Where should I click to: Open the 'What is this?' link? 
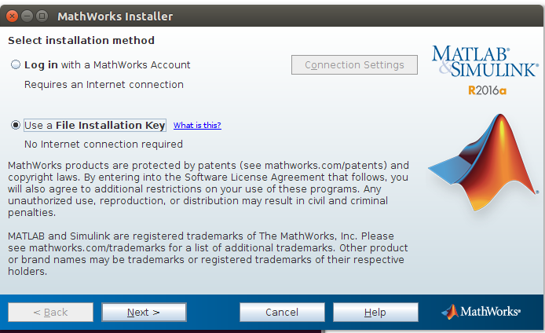coord(197,125)
